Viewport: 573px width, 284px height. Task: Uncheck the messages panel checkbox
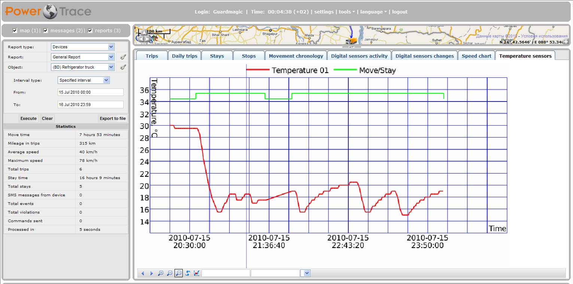(x=46, y=31)
